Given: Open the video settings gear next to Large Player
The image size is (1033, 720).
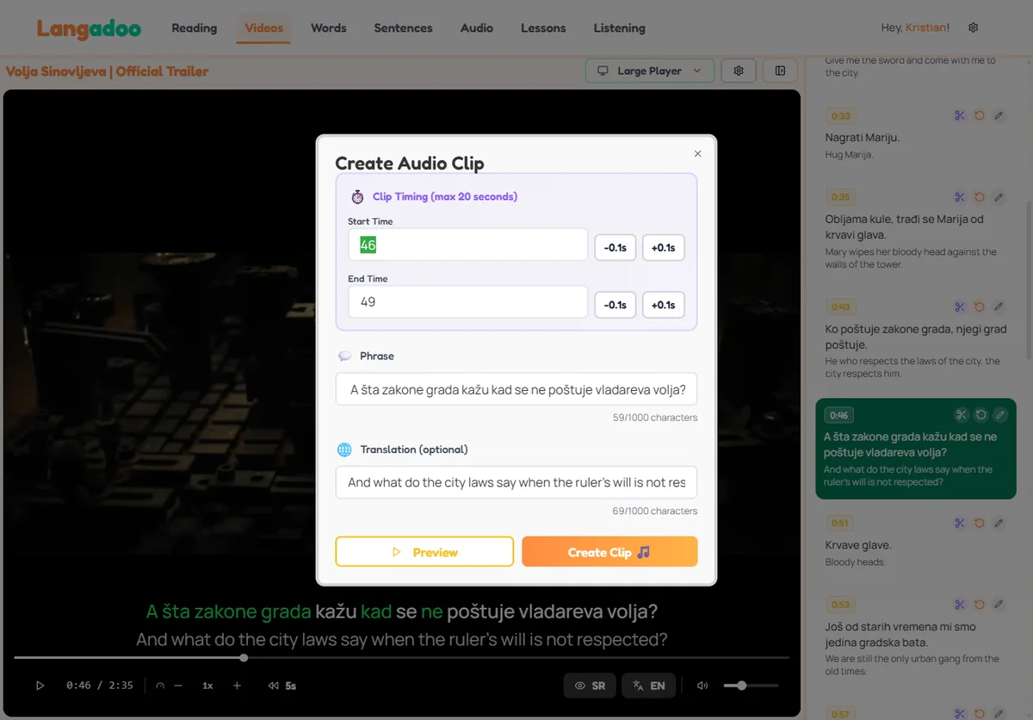Looking at the screenshot, I should pos(738,71).
